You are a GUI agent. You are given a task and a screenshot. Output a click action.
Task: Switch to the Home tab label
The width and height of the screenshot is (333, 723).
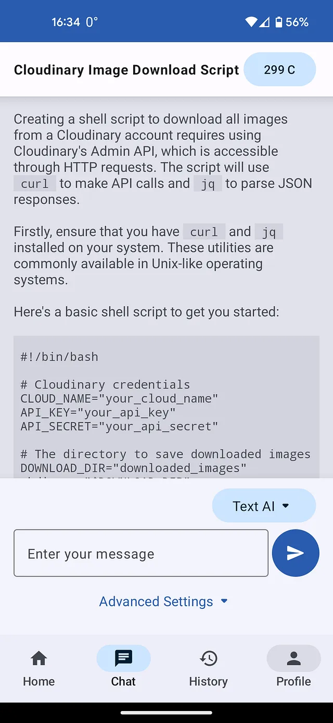click(39, 681)
